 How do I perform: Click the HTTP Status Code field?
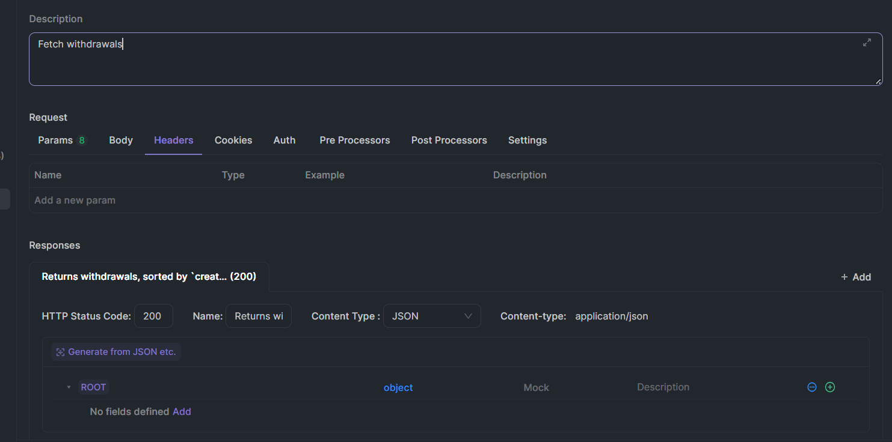(x=153, y=316)
